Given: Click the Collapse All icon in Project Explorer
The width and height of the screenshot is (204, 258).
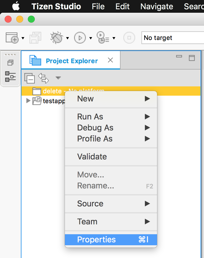Looking at the screenshot, I should pos(30,78).
